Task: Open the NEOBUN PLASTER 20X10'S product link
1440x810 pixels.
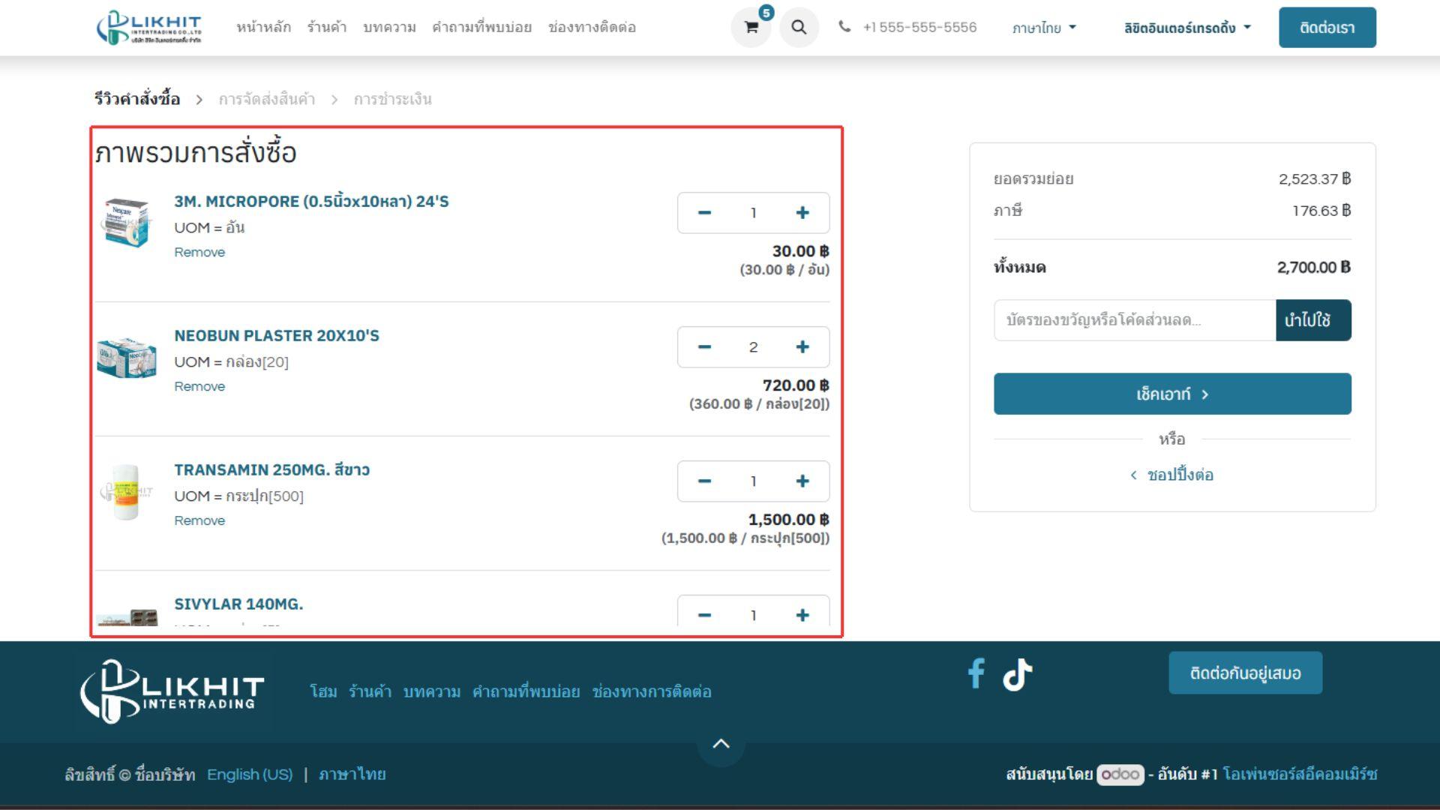Action: tap(277, 336)
